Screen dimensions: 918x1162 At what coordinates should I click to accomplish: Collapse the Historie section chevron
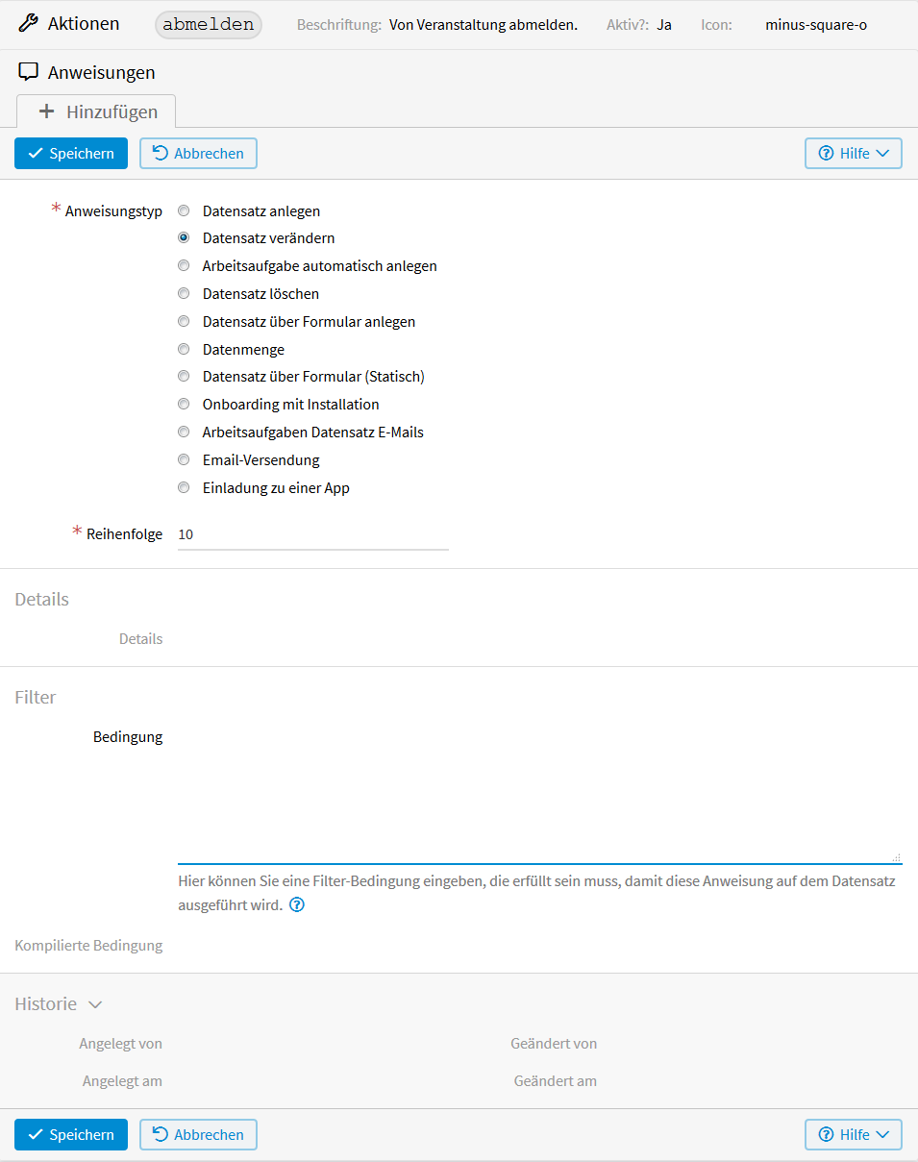click(x=95, y=1004)
